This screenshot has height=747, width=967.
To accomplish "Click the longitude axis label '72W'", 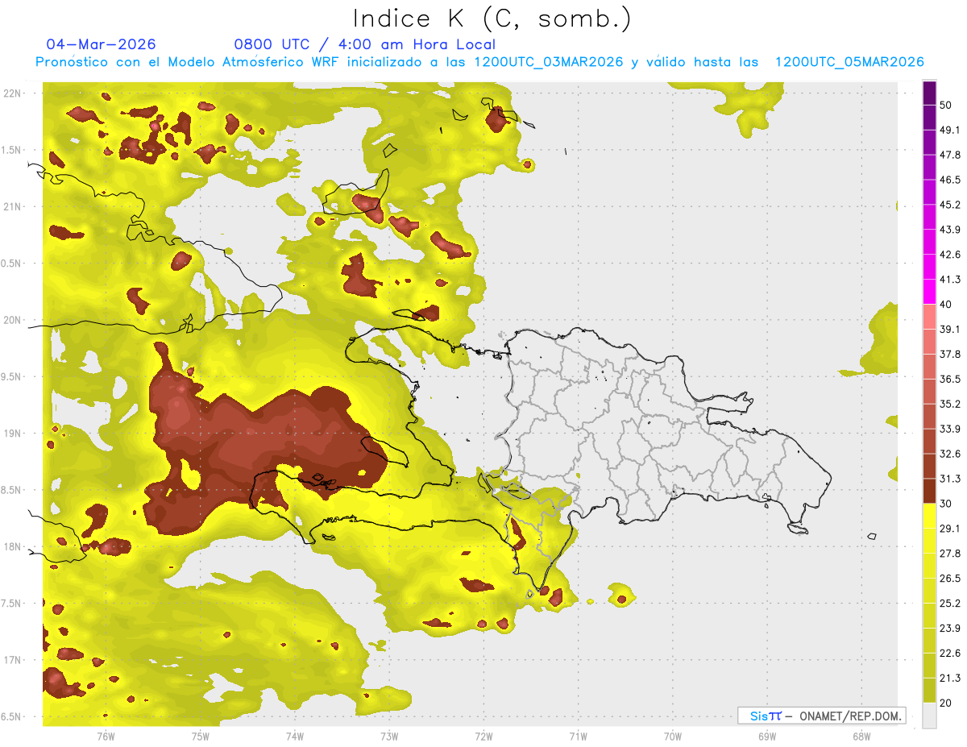I will 483,737.
